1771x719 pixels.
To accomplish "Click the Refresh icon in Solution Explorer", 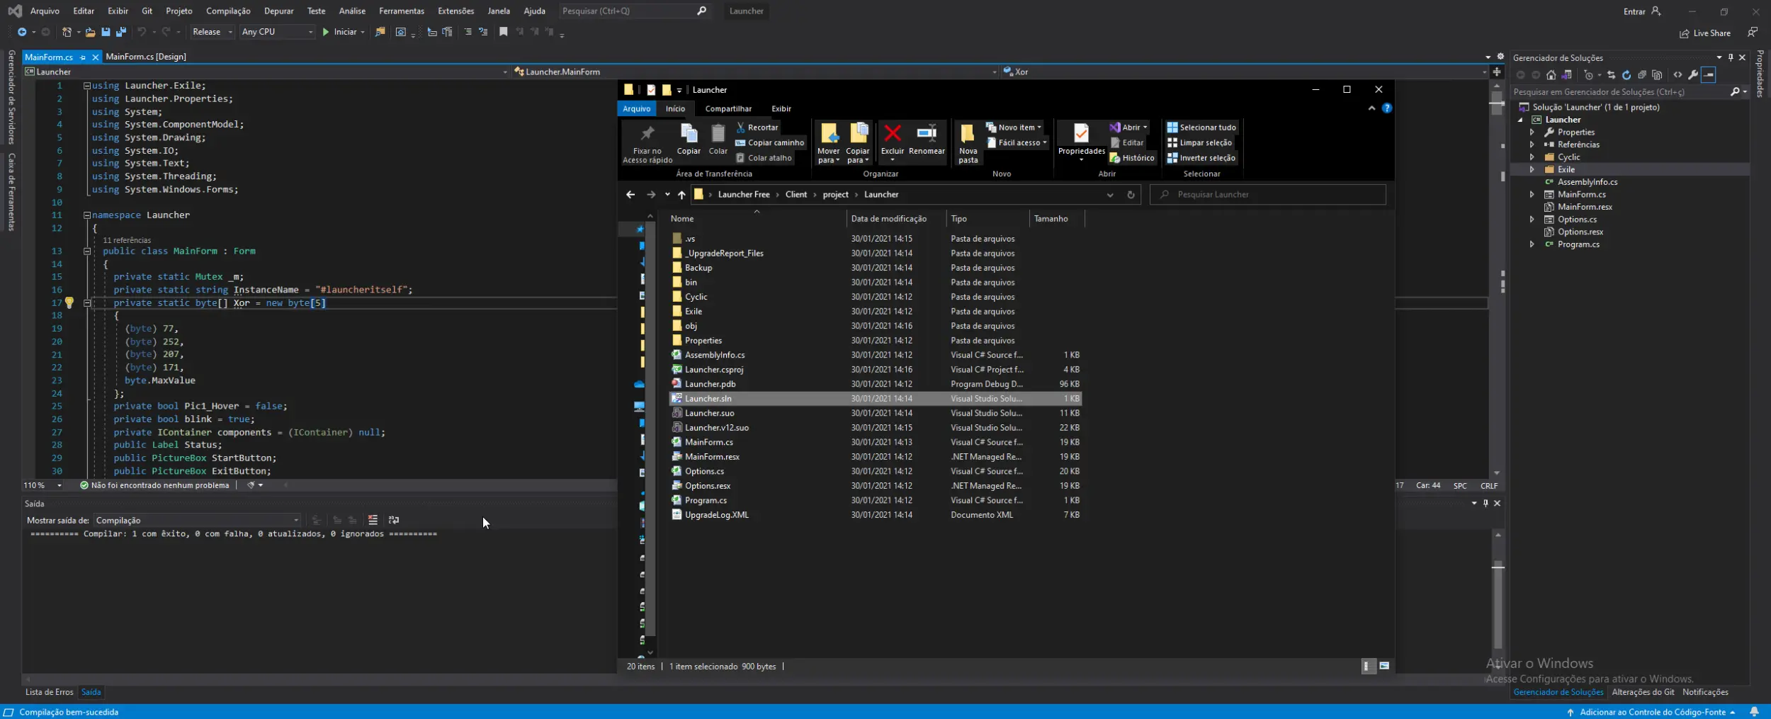I will pyautogui.click(x=1626, y=75).
